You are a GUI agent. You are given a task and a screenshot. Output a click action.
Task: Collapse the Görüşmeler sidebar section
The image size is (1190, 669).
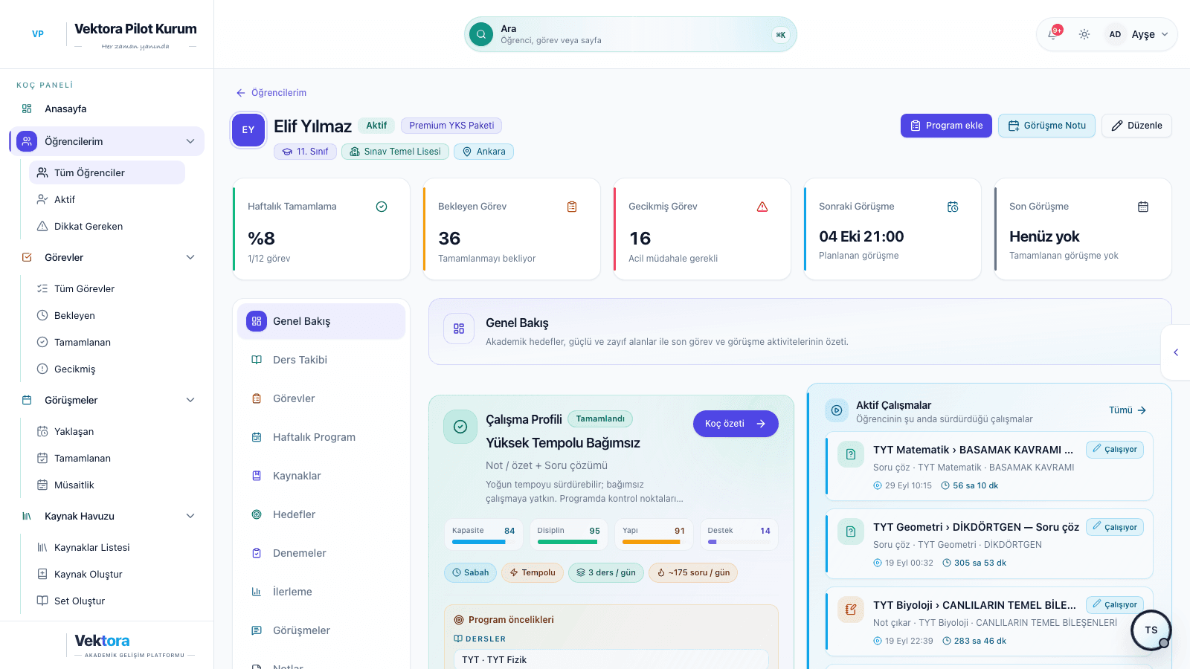coord(190,400)
